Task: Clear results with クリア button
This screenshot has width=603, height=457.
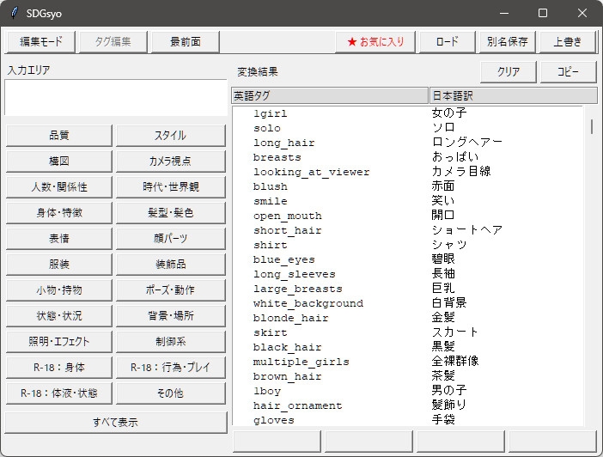Action: (x=509, y=71)
